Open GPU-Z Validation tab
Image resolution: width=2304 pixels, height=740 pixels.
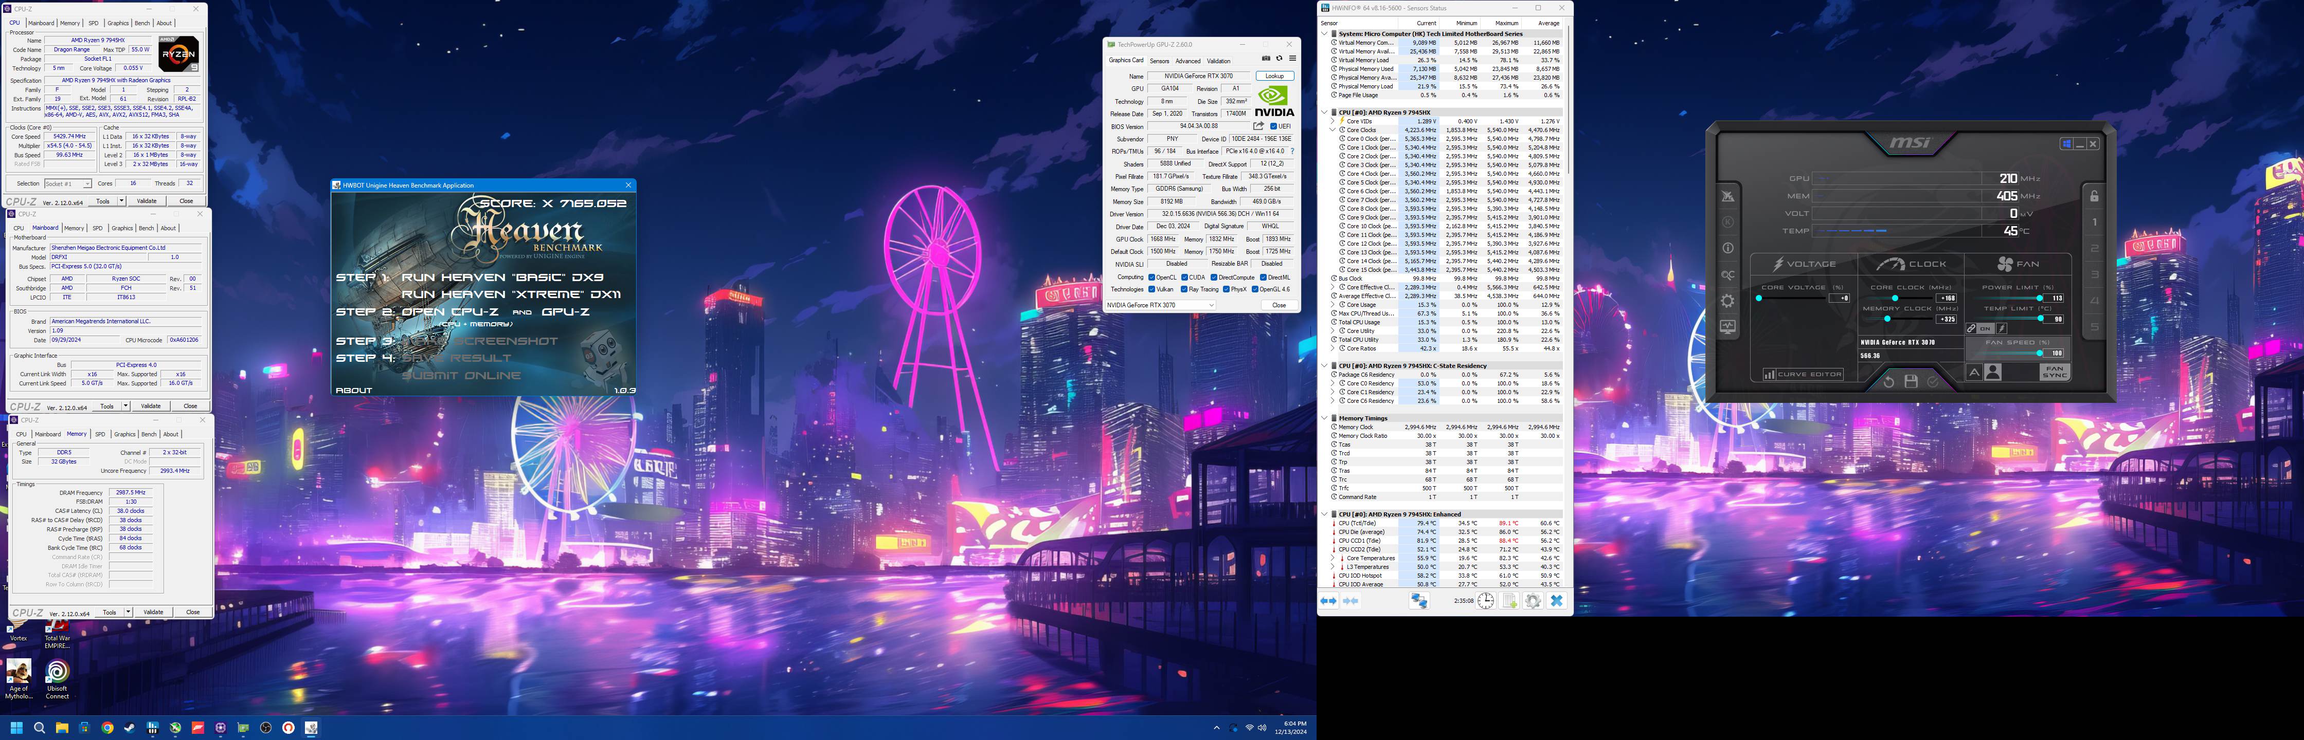coord(1219,62)
